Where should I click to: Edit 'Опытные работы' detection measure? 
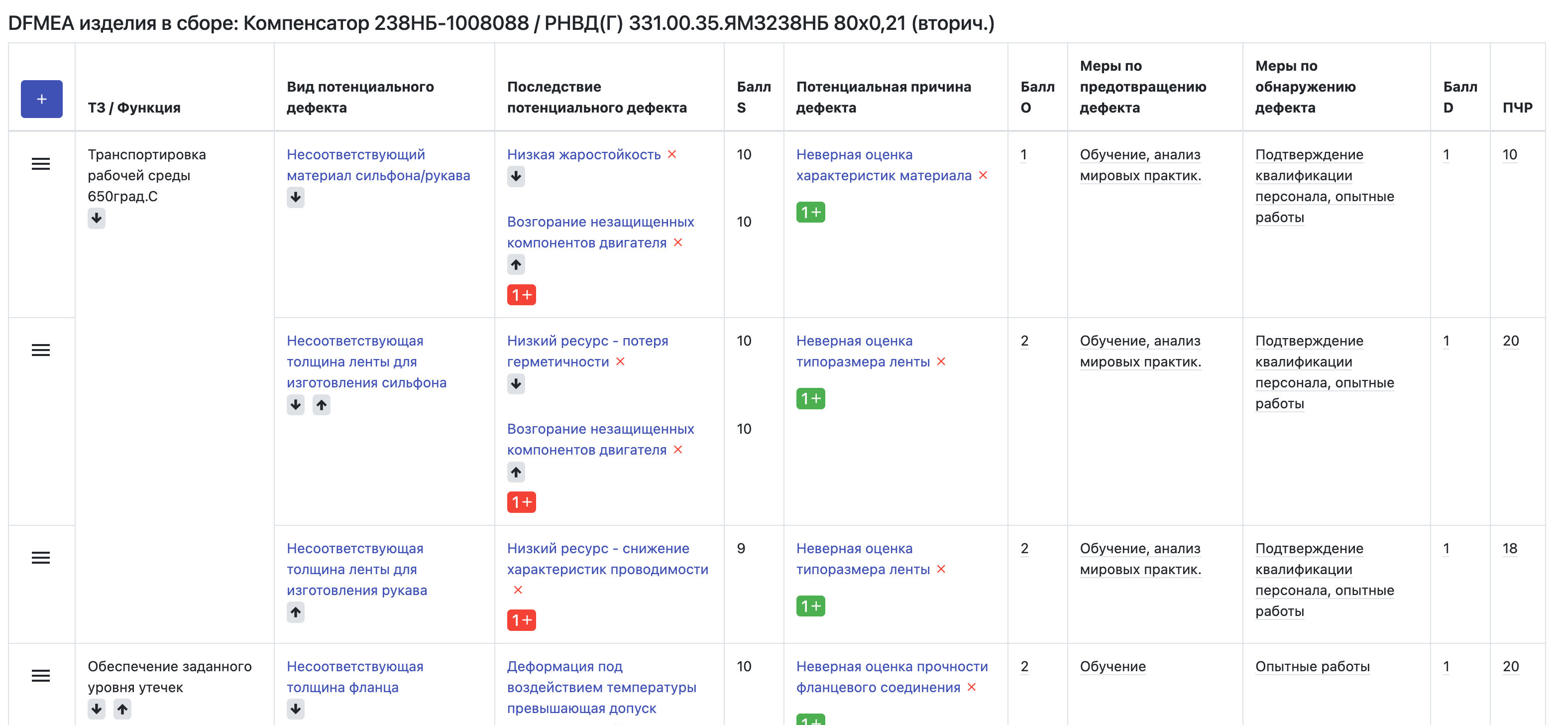point(1312,667)
